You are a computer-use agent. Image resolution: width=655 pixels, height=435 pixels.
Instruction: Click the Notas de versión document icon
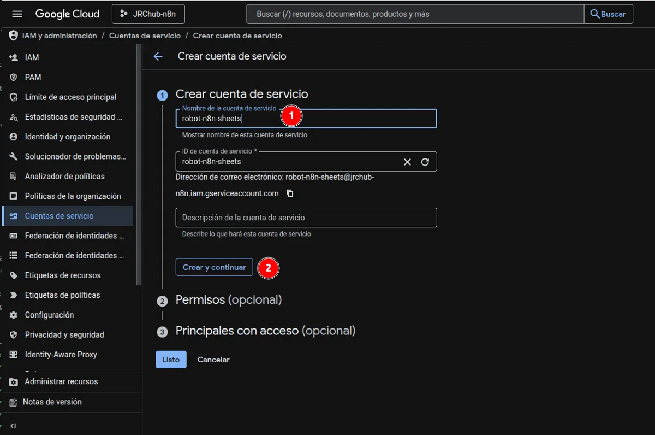[14, 402]
